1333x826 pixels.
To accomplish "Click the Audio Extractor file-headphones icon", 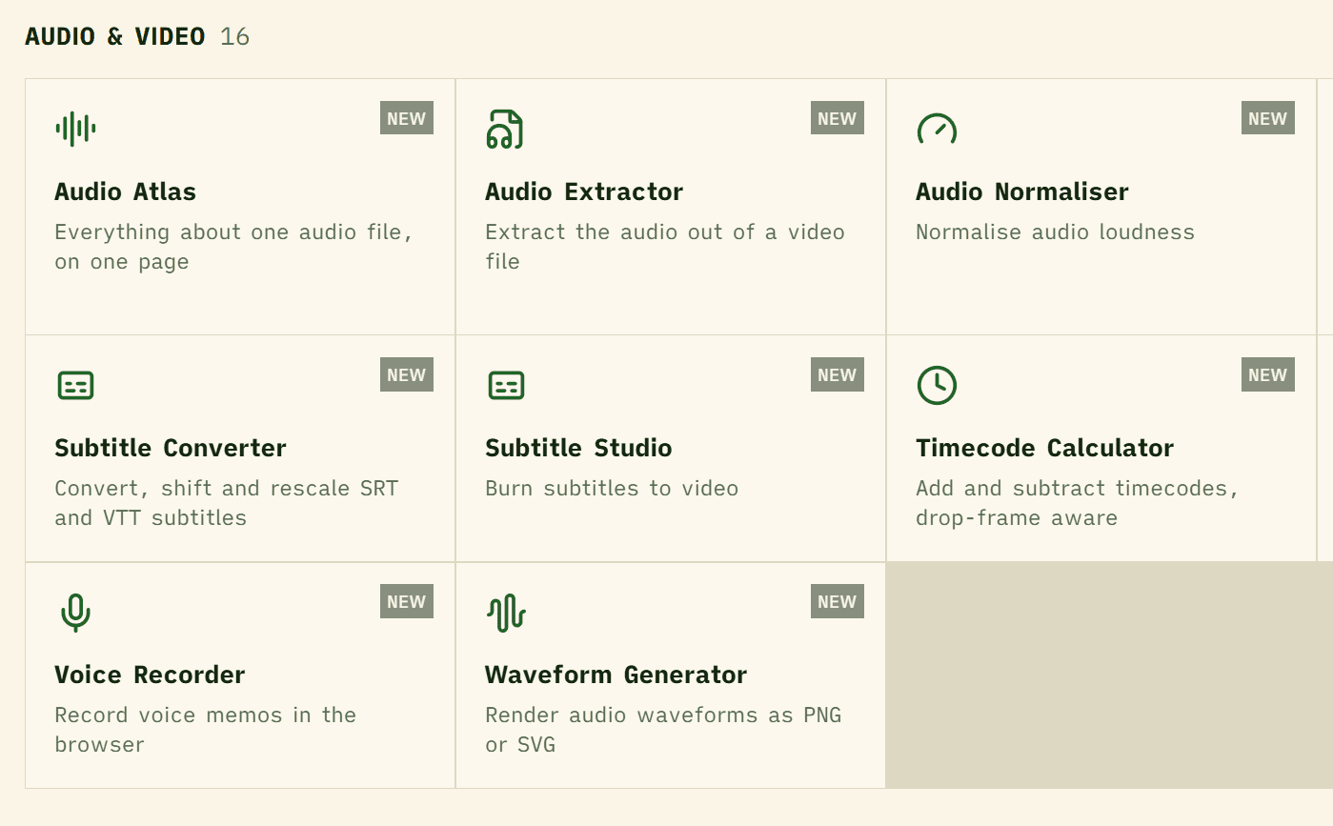I will (505, 129).
